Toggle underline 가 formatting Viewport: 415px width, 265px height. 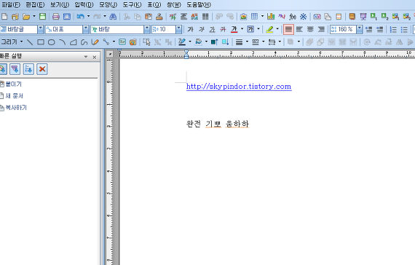pos(213,29)
